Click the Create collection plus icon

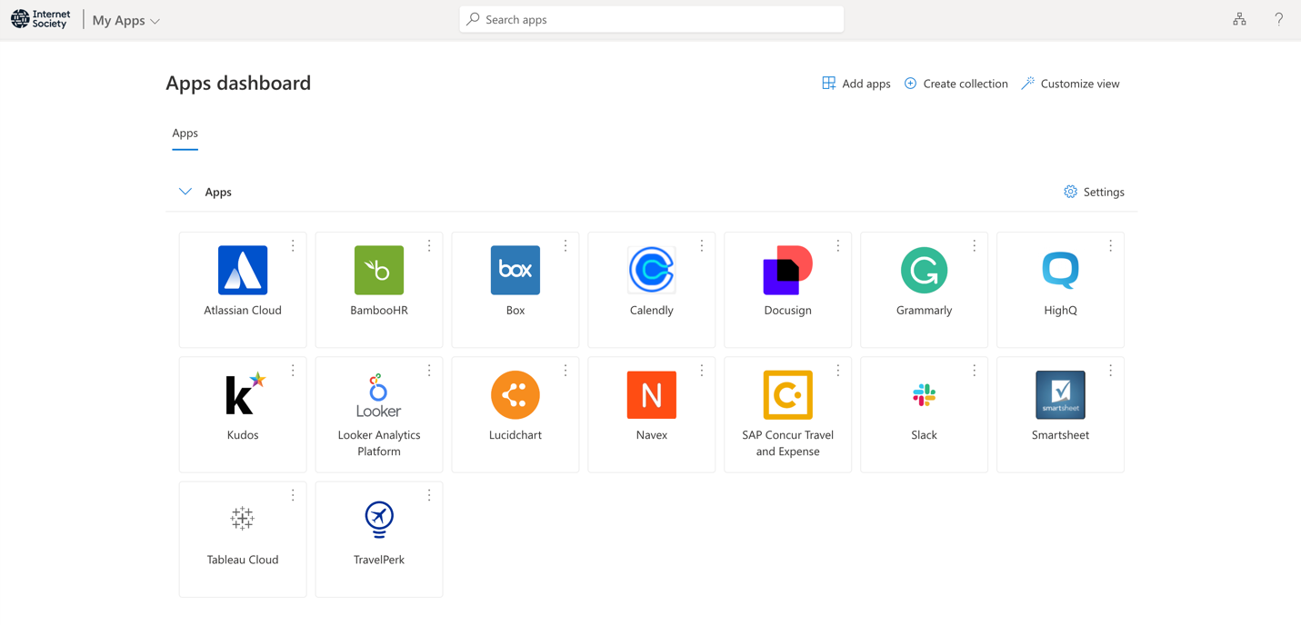coord(910,84)
